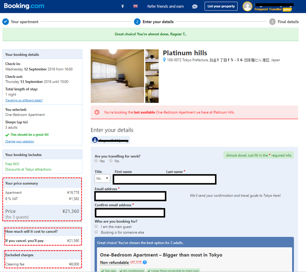
Task: Open the third small room thumbnail
Action: point(152,83)
